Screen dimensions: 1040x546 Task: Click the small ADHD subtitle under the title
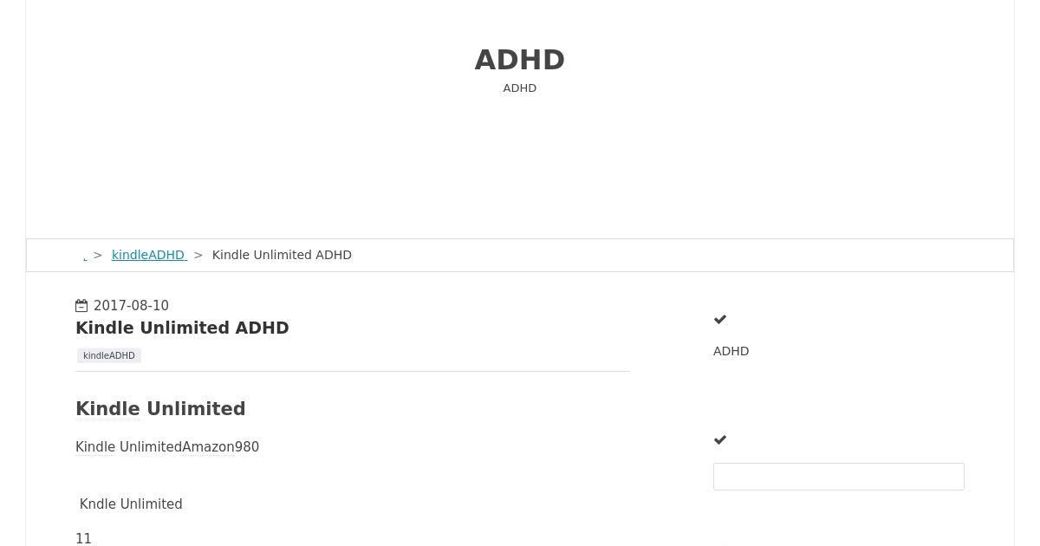520,88
